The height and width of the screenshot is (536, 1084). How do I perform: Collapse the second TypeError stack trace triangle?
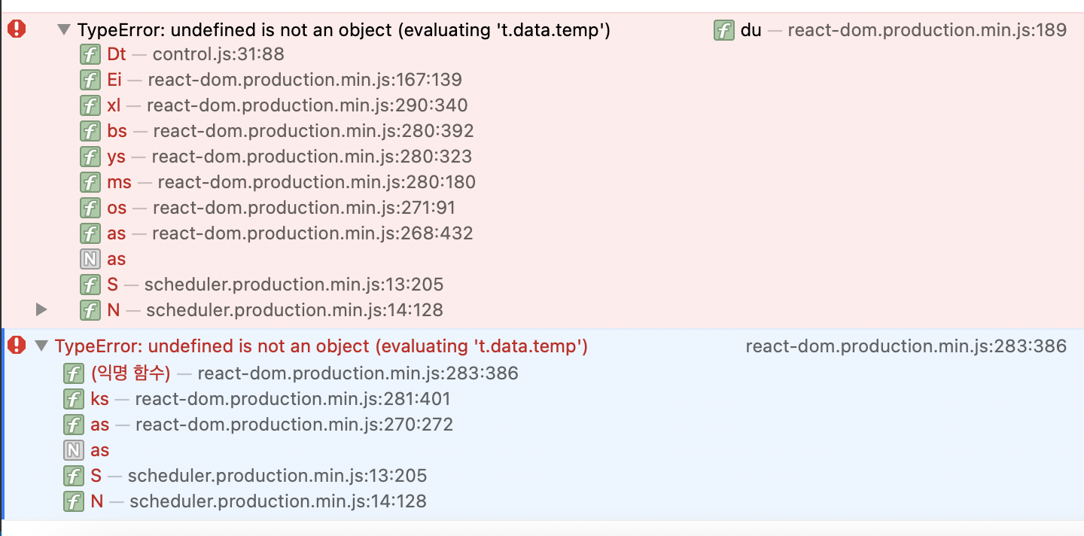(x=41, y=346)
